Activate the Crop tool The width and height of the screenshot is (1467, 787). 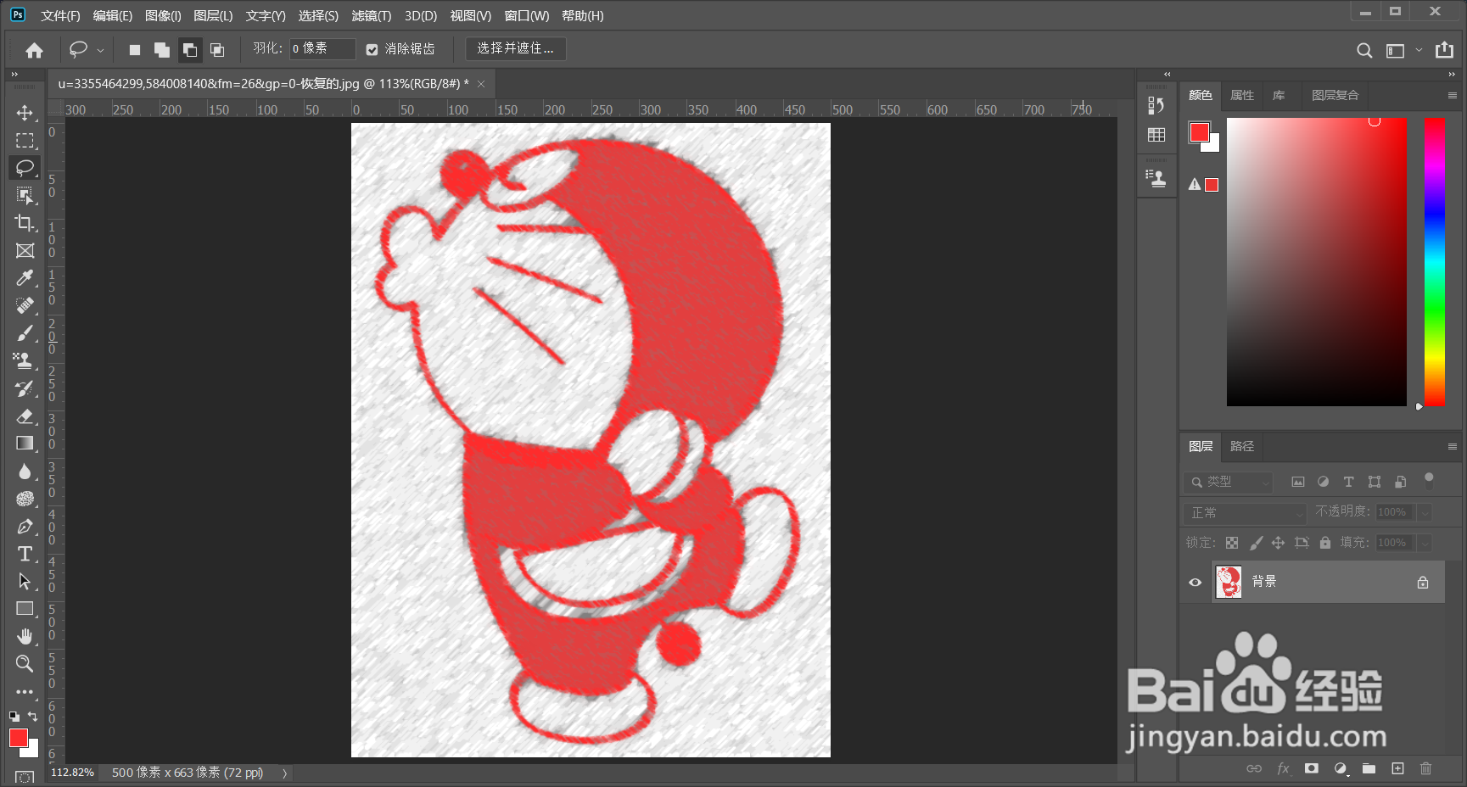click(25, 224)
